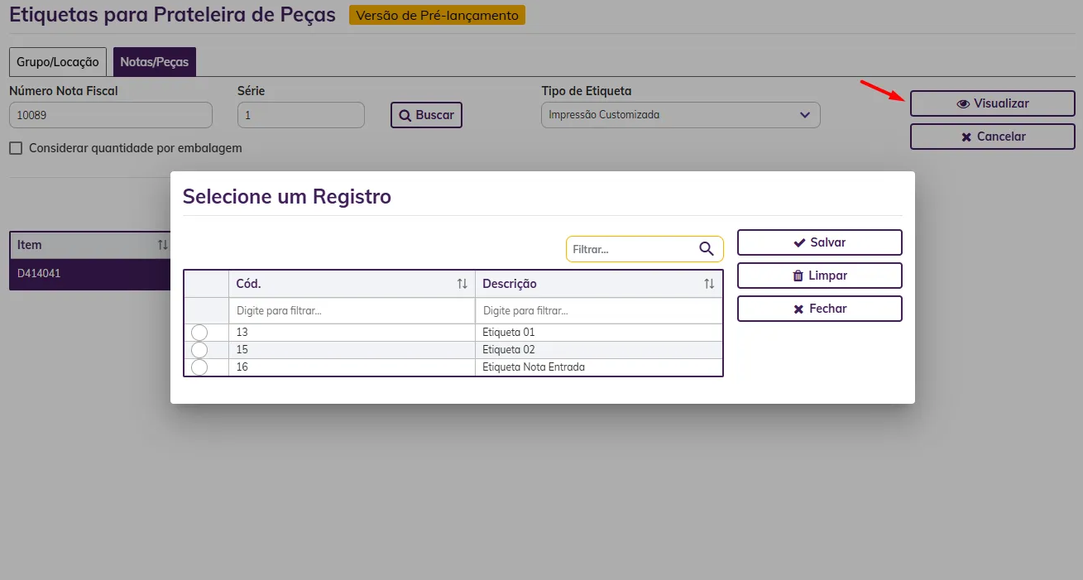Sort records by Cód. column arrows
The image size is (1083, 580).
[x=462, y=284]
